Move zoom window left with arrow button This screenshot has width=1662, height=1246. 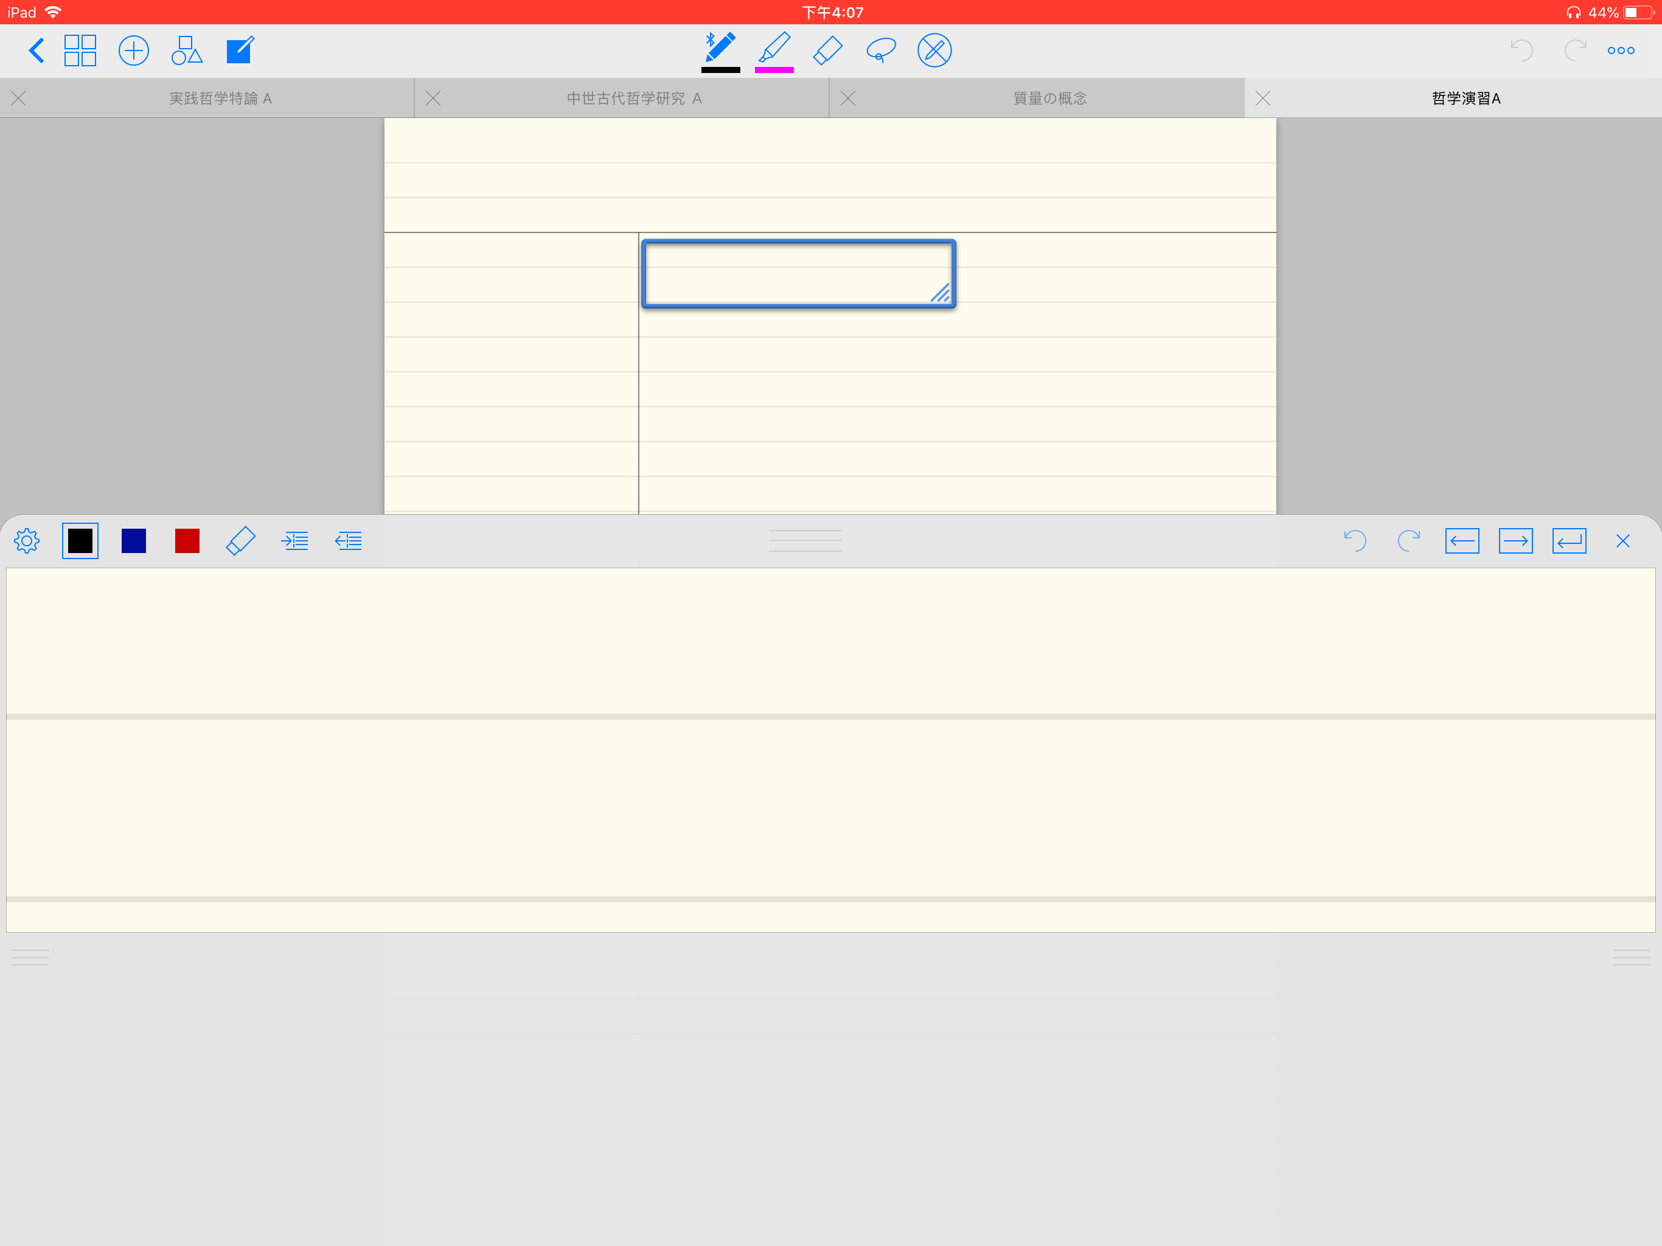click(1461, 540)
